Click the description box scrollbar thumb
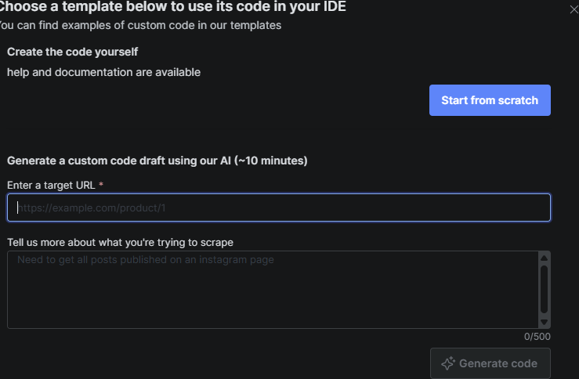This screenshot has width=579, height=379. [x=544, y=290]
